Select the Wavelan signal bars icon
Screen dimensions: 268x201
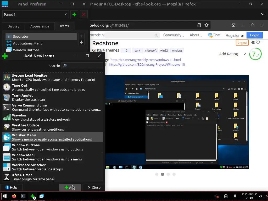click(x=7, y=117)
